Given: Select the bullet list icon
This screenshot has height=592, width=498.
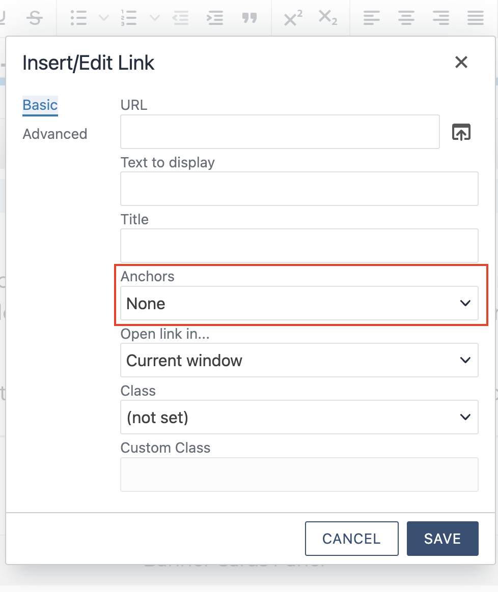Looking at the screenshot, I should (79, 18).
